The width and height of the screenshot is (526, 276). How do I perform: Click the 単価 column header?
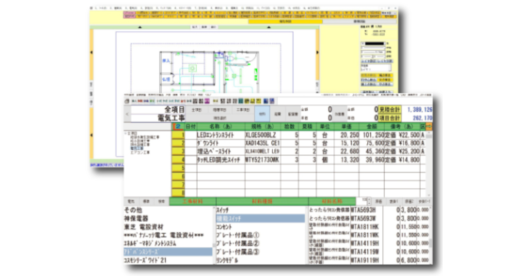coord(346,127)
